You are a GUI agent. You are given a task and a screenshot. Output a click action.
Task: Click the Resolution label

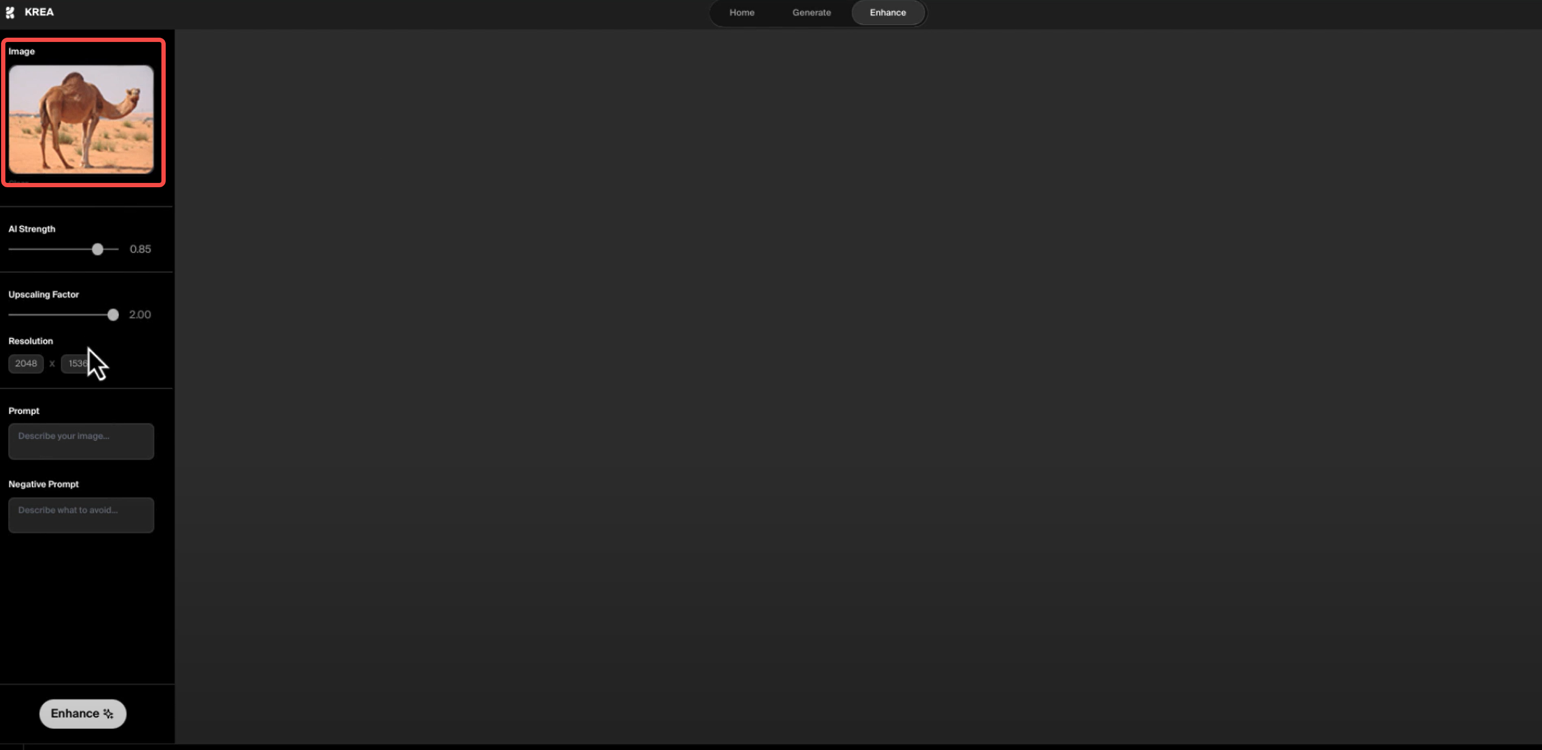(x=31, y=341)
